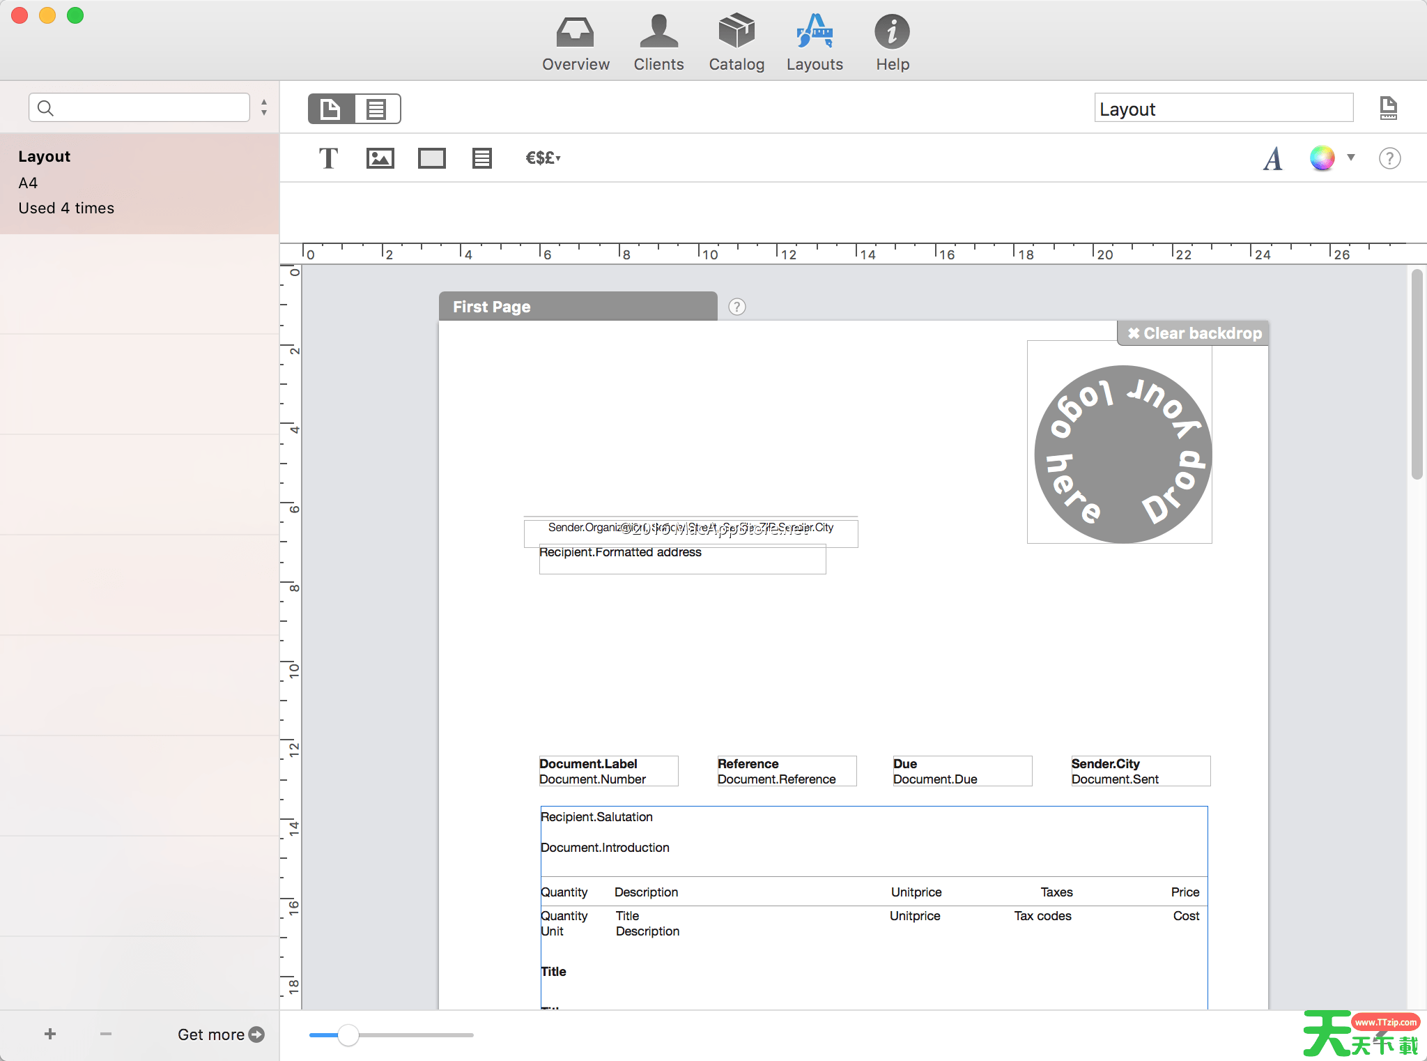The width and height of the screenshot is (1427, 1061).
Task: Switch to list view mode
Action: [377, 109]
